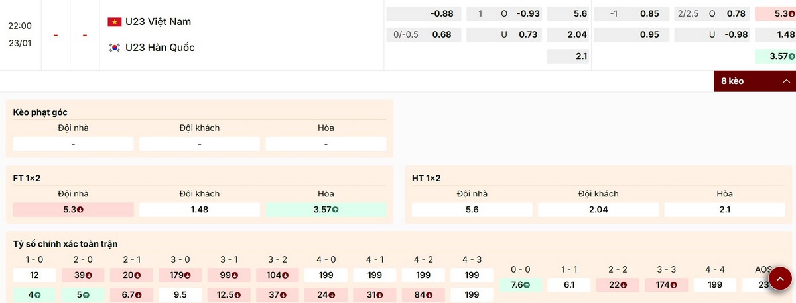
Task: Click the Vietnam flag icon
Action: pos(115,22)
